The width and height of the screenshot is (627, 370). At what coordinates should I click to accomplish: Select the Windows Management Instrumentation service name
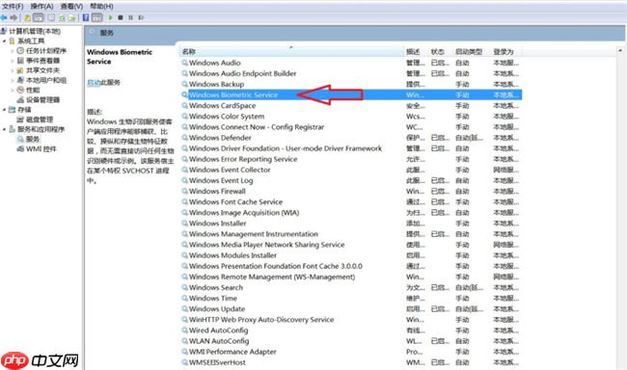coord(254,234)
